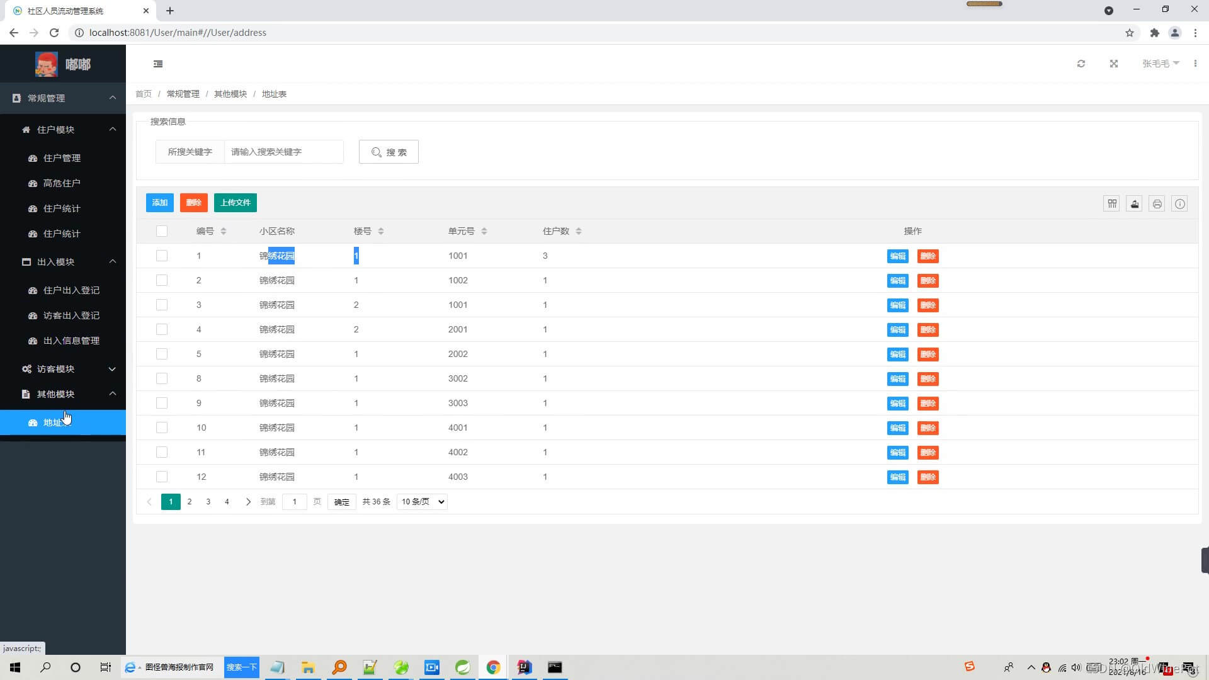Image resolution: width=1209 pixels, height=680 pixels.
Task: Click the edit icon for row 3
Action: tap(897, 305)
